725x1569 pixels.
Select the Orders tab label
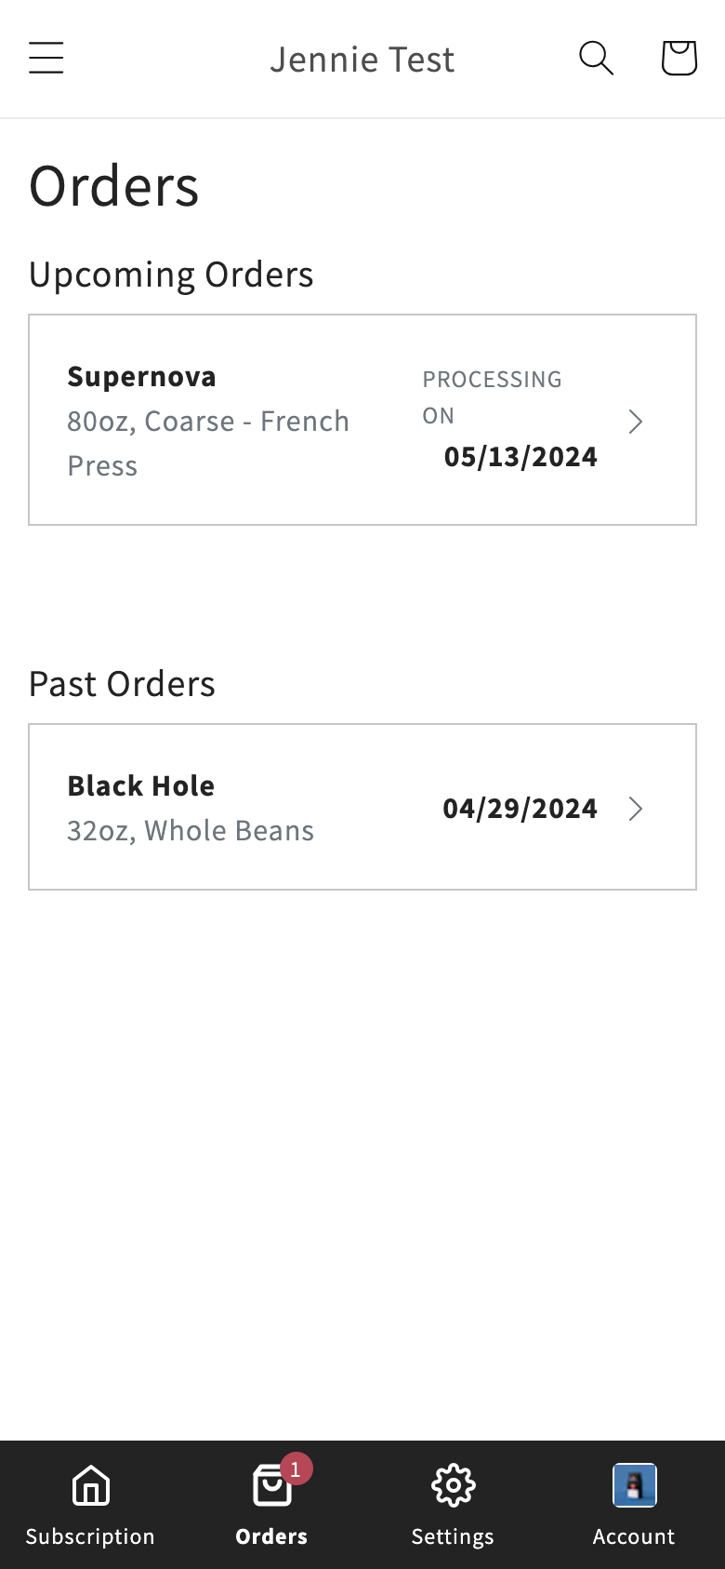271,1536
